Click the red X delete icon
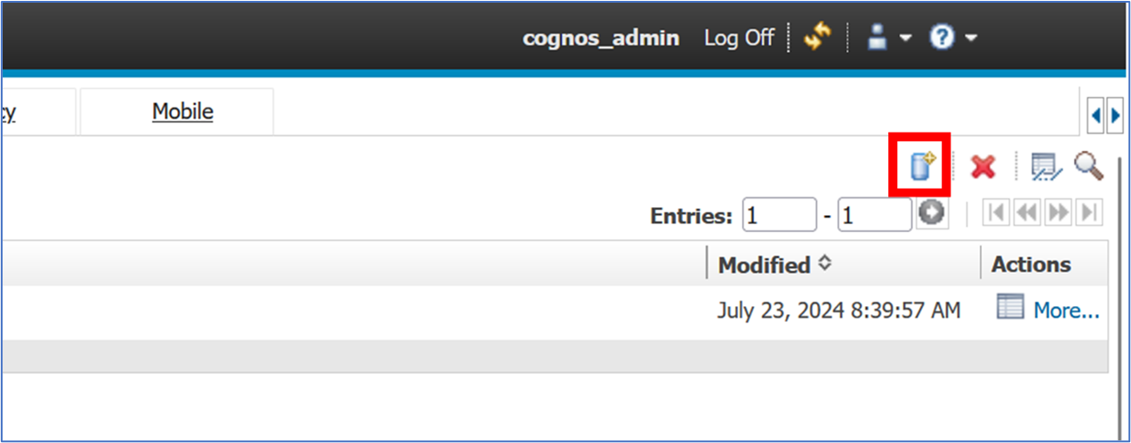Image resolution: width=1131 pixels, height=443 pixels. (x=983, y=166)
